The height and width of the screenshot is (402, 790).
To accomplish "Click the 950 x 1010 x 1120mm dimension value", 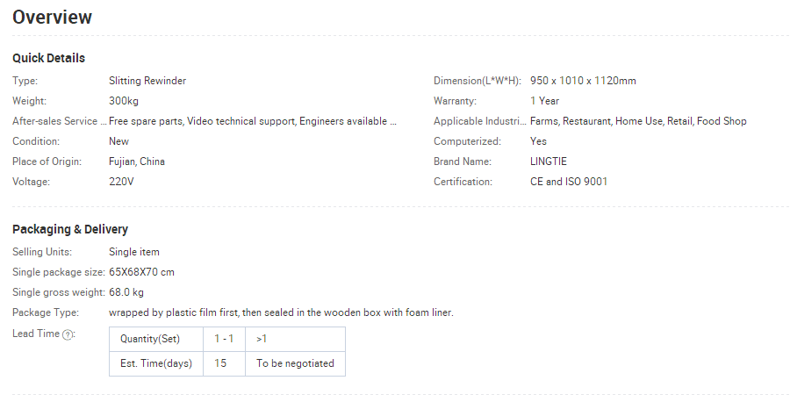I will coord(583,81).
